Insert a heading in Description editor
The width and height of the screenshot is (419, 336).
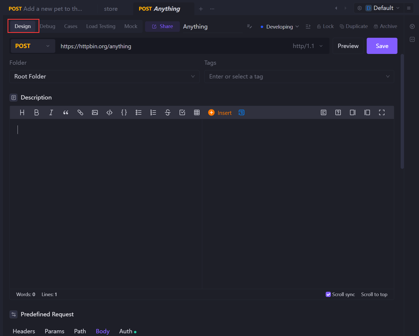(22, 112)
